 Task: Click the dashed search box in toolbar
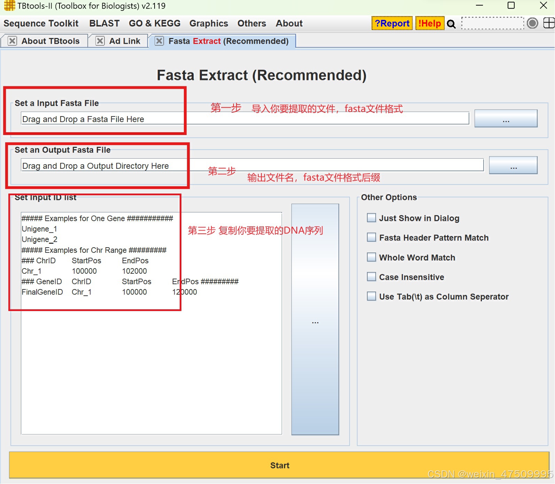(493, 23)
